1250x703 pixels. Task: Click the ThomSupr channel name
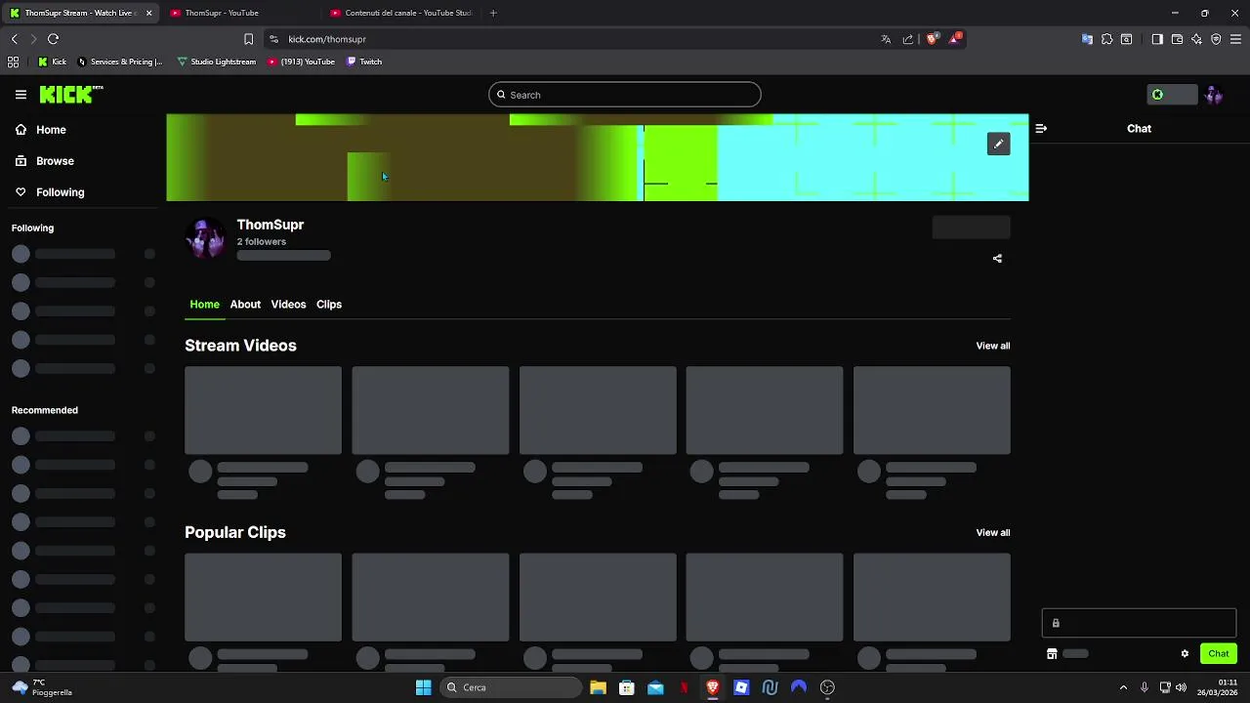coord(271,225)
